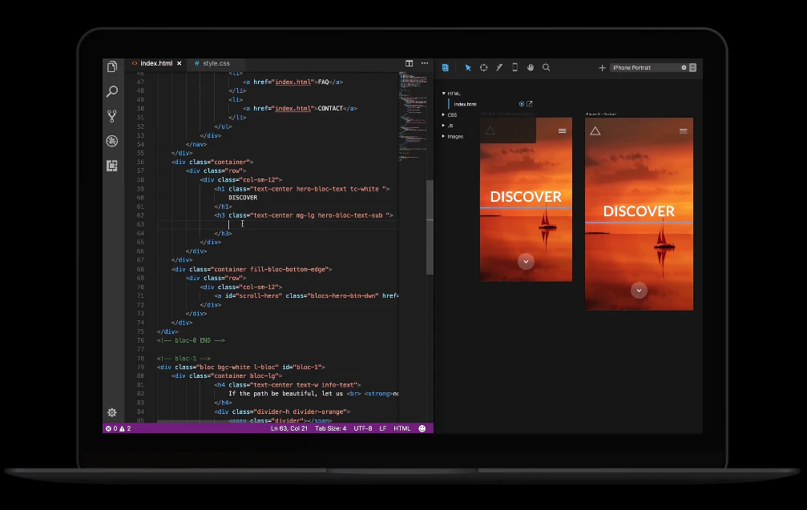Toggle the target circle beside index.html
The width and height of the screenshot is (807, 510).
pyautogui.click(x=522, y=104)
